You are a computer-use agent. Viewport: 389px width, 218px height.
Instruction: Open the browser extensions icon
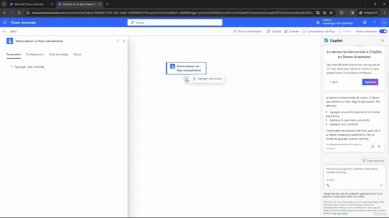click(341, 13)
